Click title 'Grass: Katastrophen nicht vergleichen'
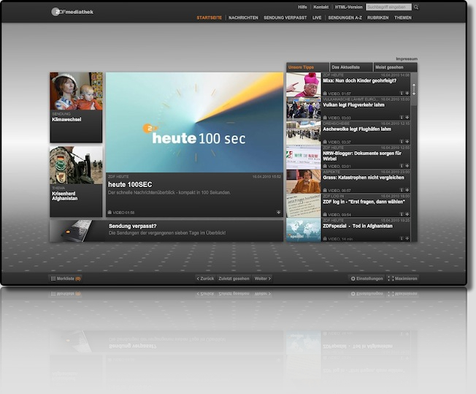The width and height of the screenshot is (476, 394). pyautogui.click(x=364, y=178)
